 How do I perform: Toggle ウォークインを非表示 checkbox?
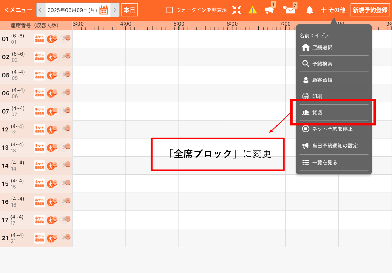point(170,10)
